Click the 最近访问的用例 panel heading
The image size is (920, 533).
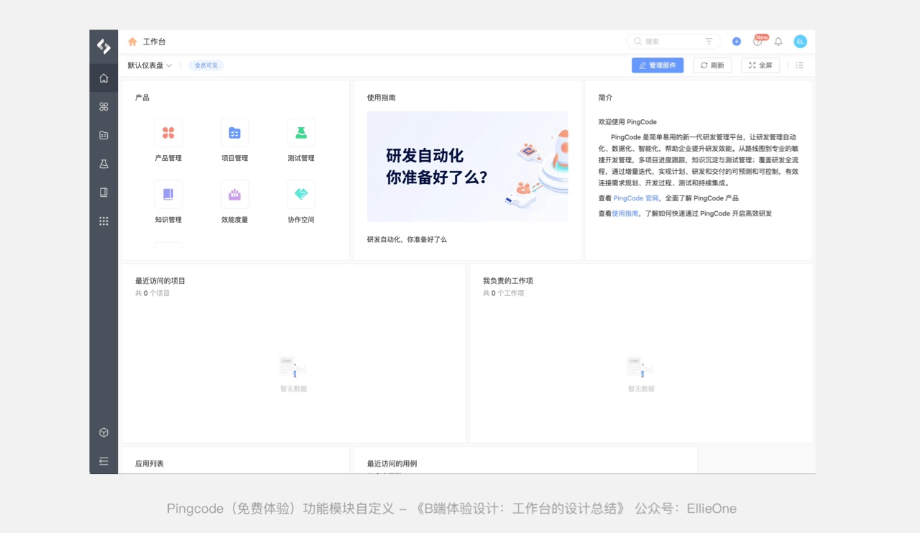[x=392, y=463]
